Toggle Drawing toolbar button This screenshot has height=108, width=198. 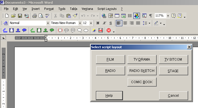click(x=136, y=16)
